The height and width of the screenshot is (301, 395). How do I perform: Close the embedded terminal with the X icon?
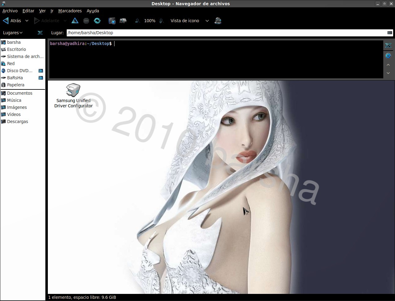coord(388,45)
